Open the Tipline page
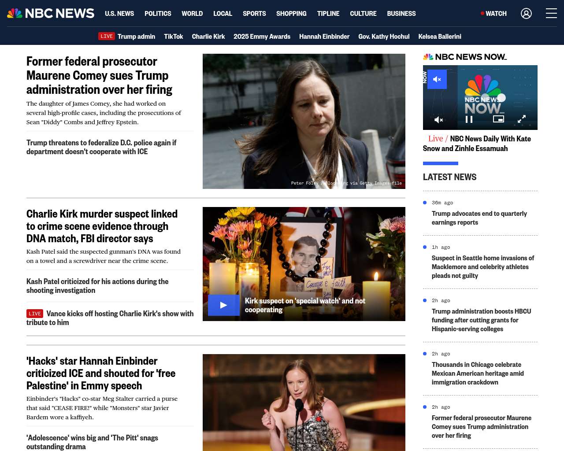The height and width of the screenshot is (451, 564). click(x=328, y=14)
